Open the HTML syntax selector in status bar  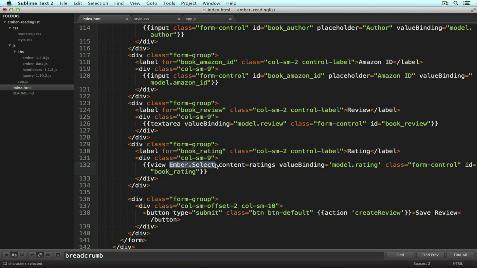click(x=458, y=264)
